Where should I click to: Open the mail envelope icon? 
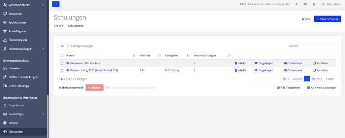[305, 4]
